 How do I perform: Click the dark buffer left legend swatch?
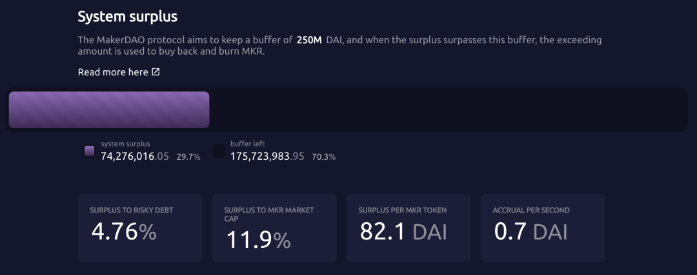coord(219,151)
